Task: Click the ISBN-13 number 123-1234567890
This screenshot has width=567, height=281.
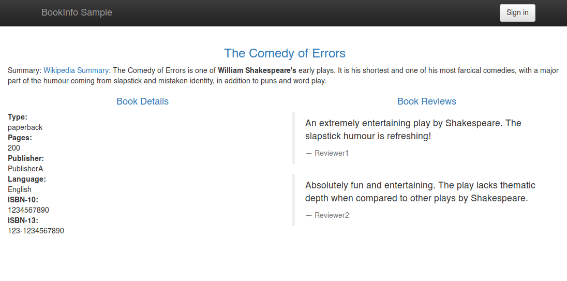Action: 36,231
